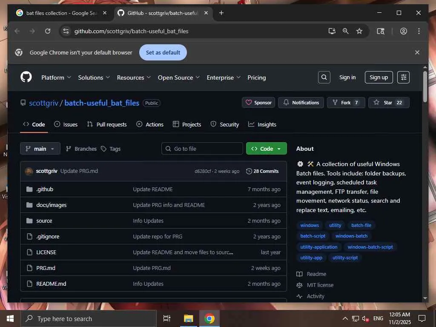This screenshot has height=327, width=436.
Task: Click the Go to file field
Action: tap(202, 149)
